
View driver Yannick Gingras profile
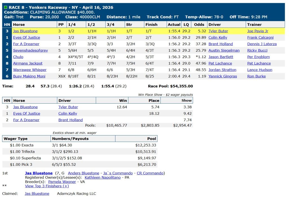[223, 76]
